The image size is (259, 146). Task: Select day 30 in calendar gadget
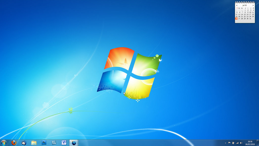pyautogui.click(x=248, y=19)
